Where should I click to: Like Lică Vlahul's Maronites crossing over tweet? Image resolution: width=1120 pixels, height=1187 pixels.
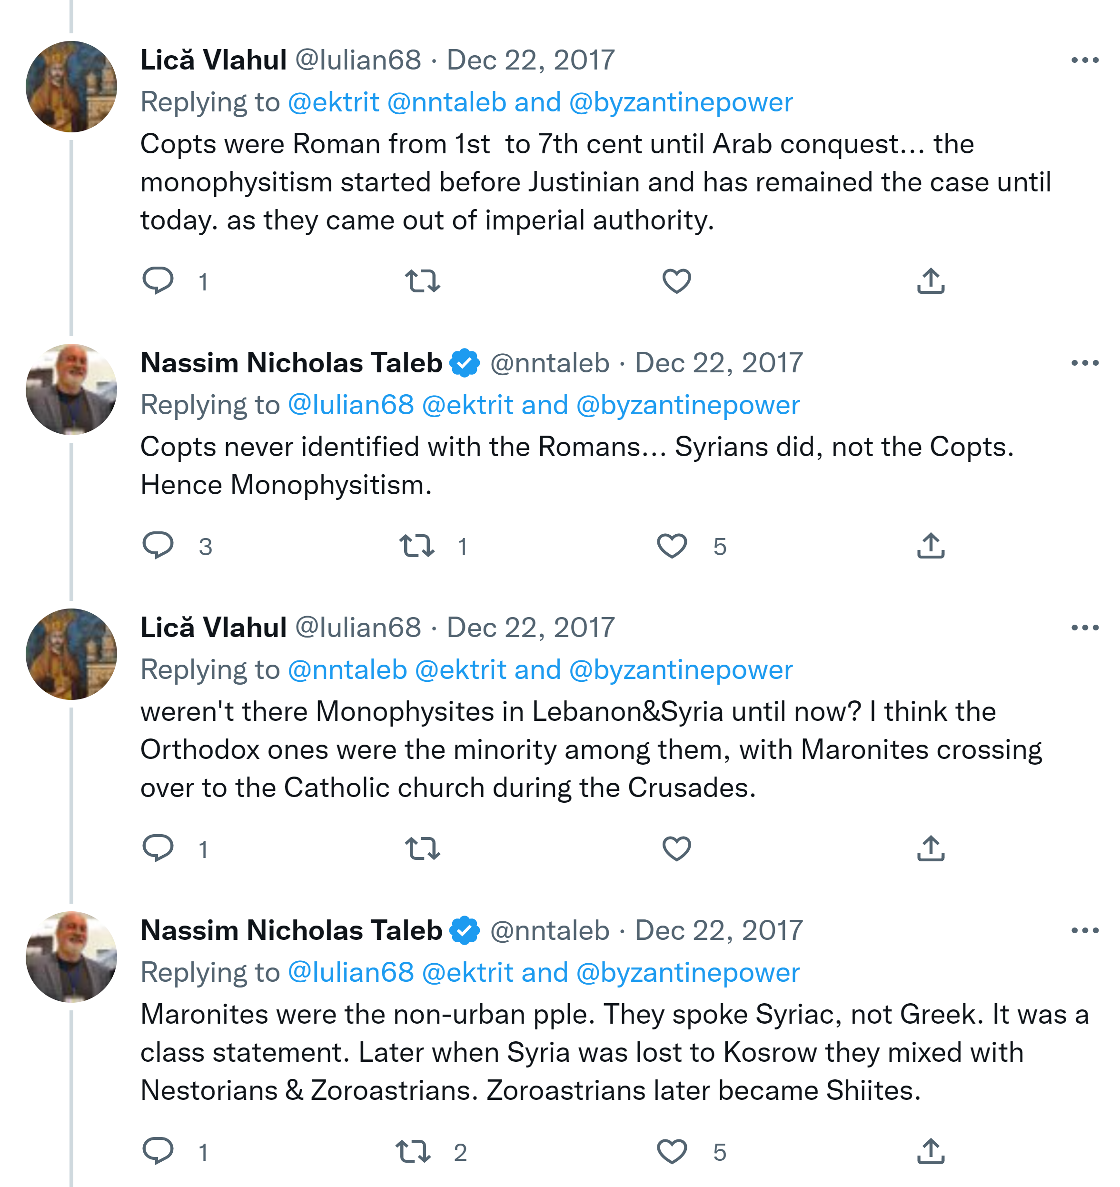pyautogui.click(x=677, y=848)
